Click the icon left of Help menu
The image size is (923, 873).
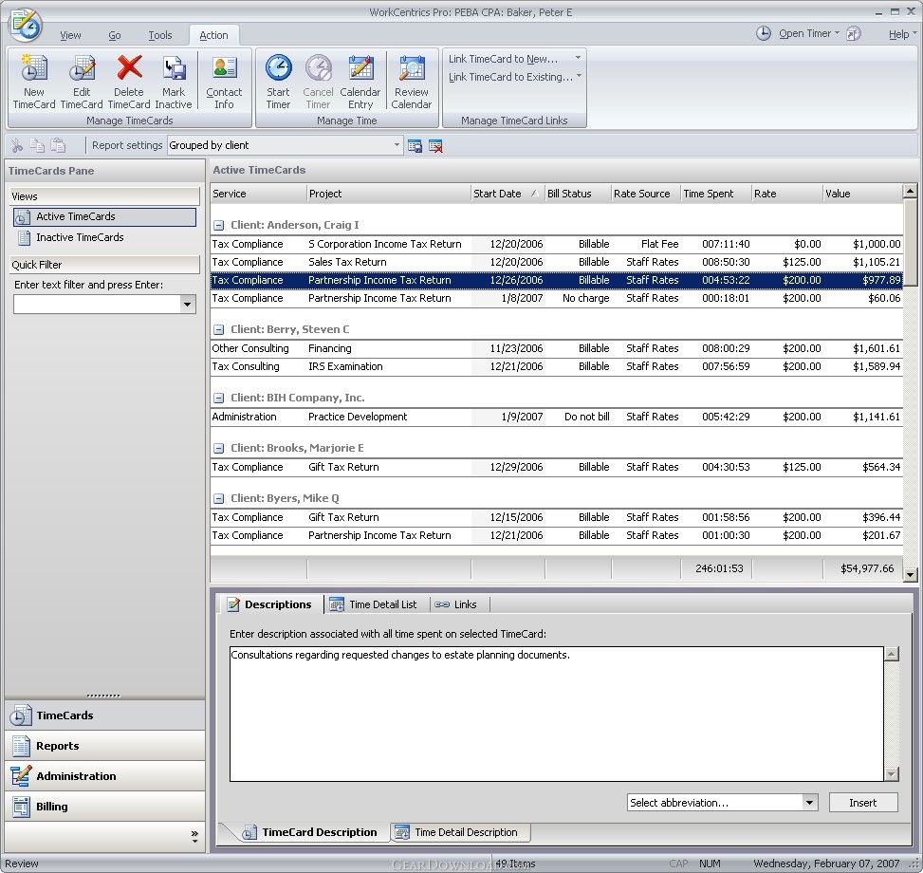click(x=853, y=34)
